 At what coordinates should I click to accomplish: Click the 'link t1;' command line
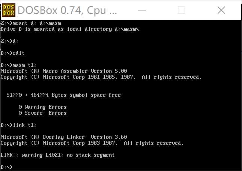click(18, 125)
